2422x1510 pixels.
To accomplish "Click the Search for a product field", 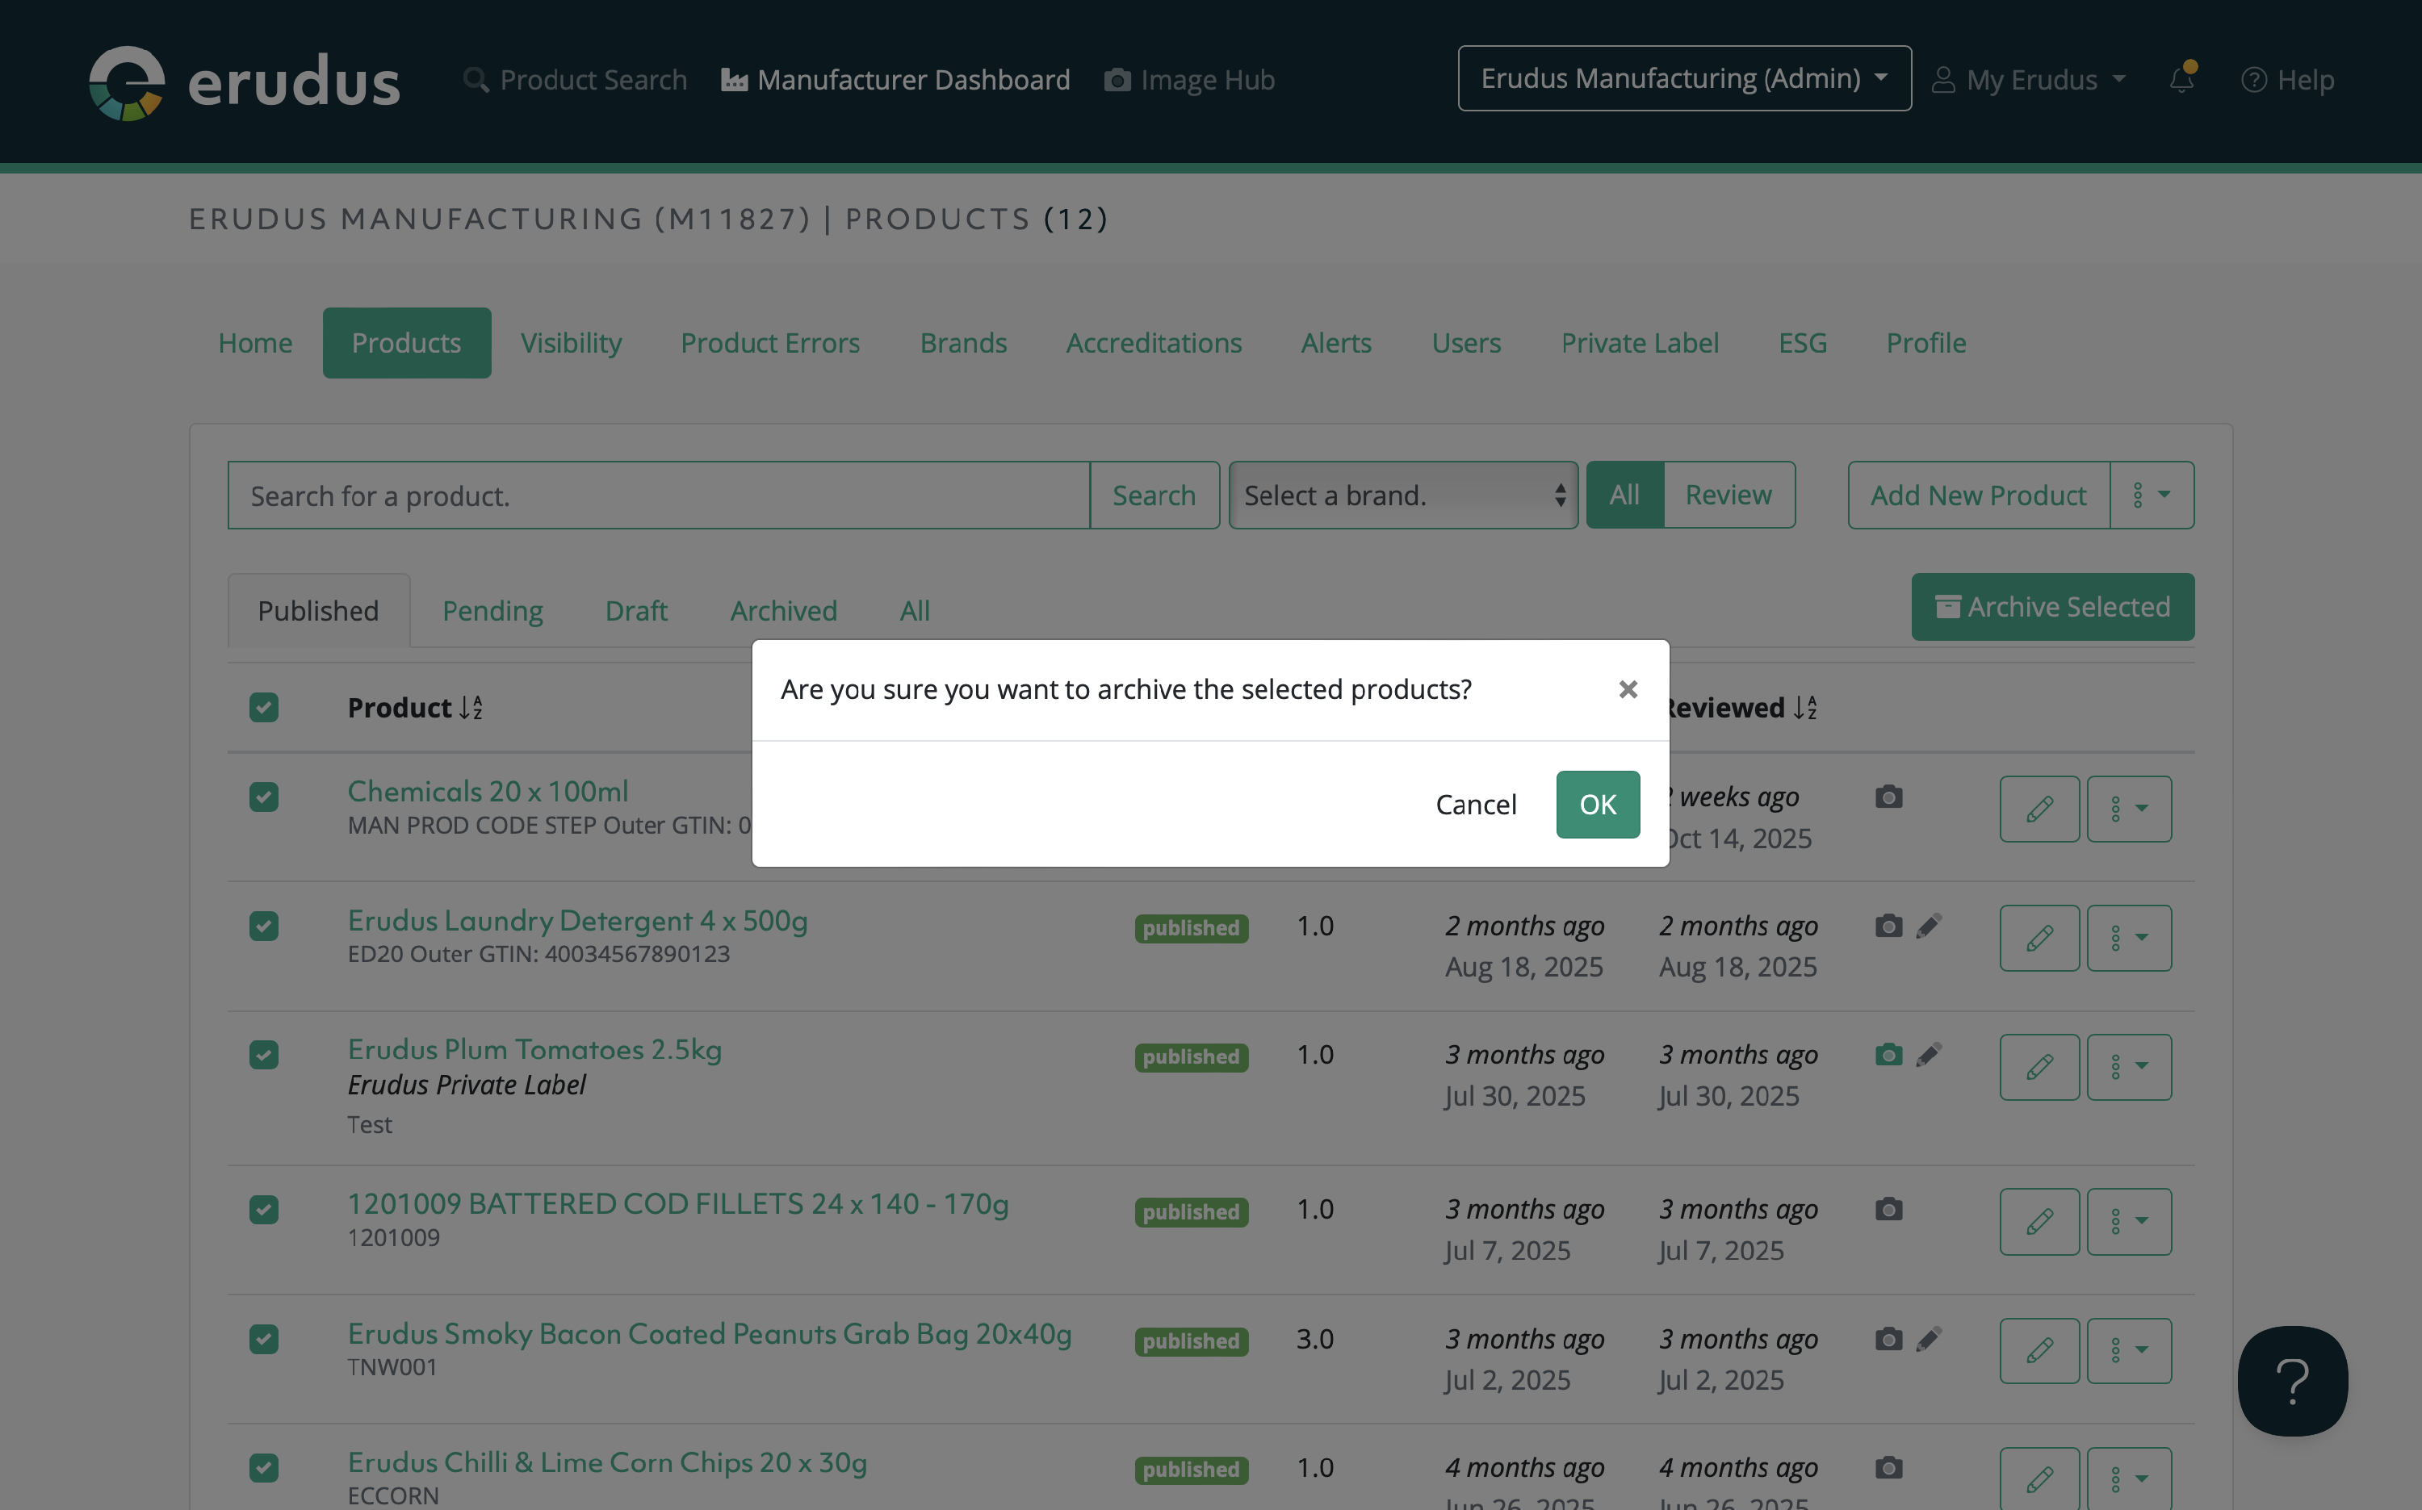I will pos(658,496).
